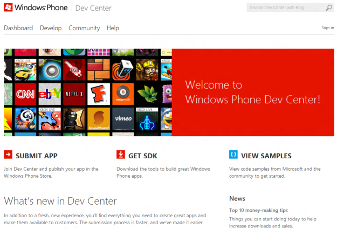Image resolution: width=337 pixels, height=228 pixels.
Task: Select the orange musiXmatch app tile
Action: point(123,94)
